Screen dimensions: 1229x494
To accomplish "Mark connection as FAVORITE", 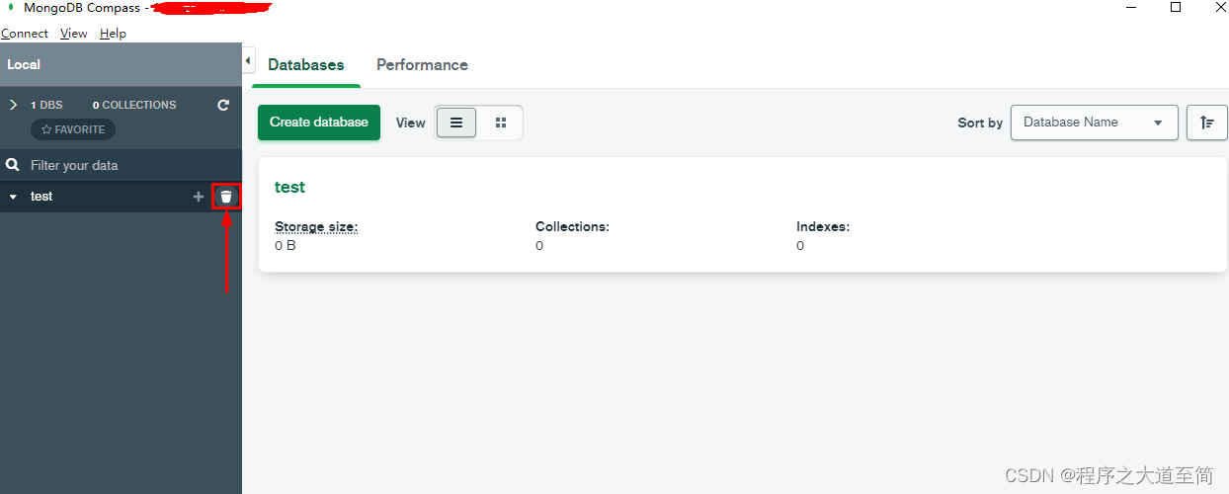I will pyautogui.click(x=73, y=129).
